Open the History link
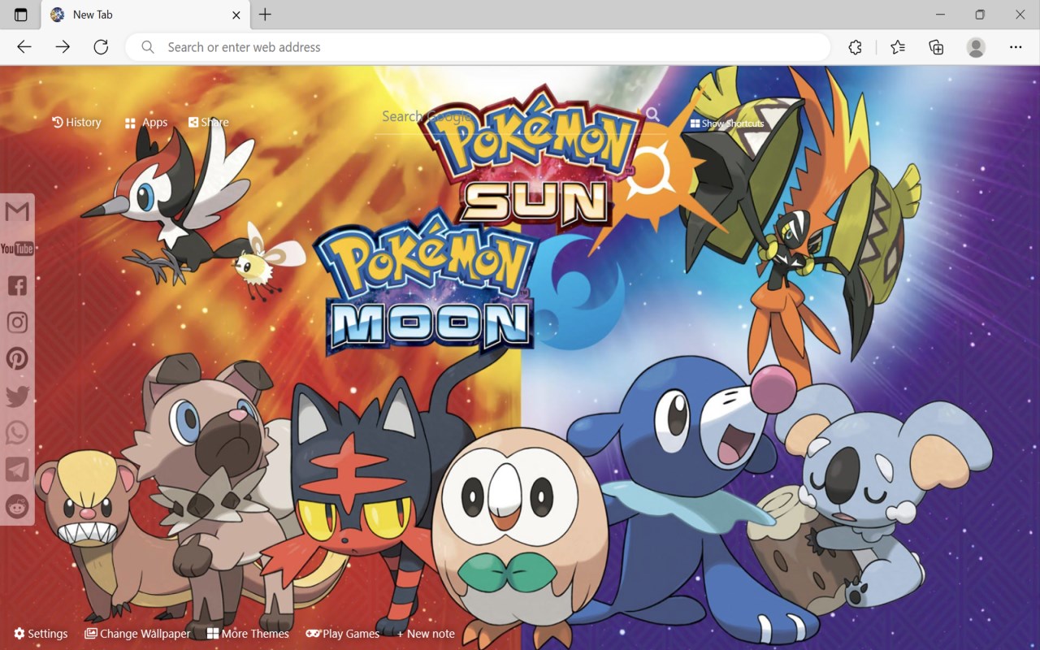1040x650 pixels. 76,122
